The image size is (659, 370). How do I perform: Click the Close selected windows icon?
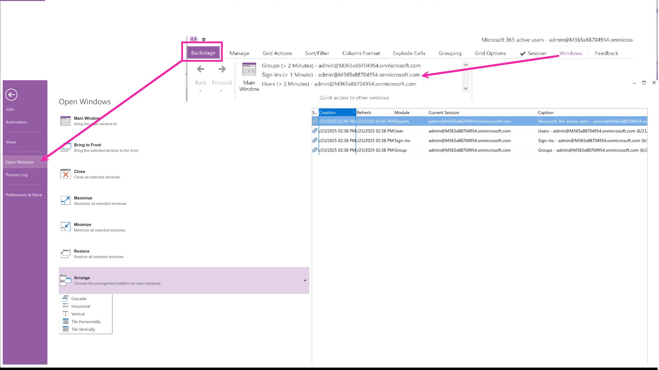pyautogui.click(x=65, y=174)
